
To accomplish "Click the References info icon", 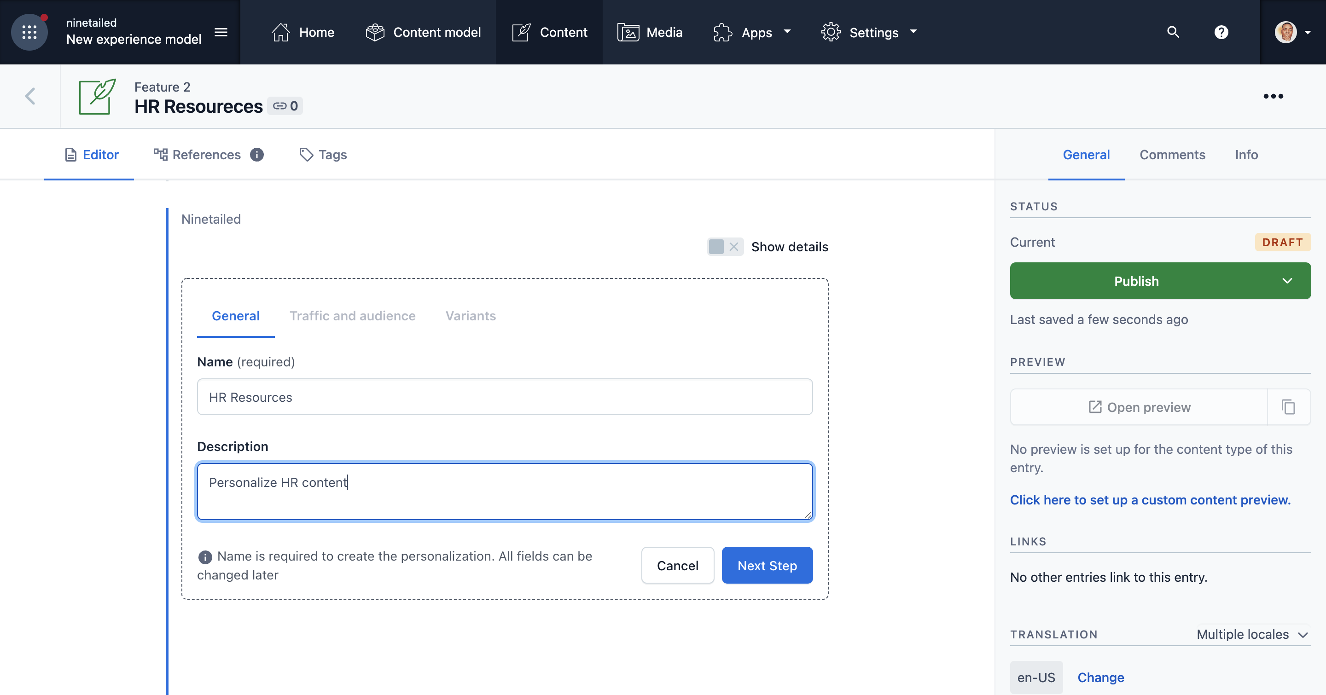I will 257,154.
